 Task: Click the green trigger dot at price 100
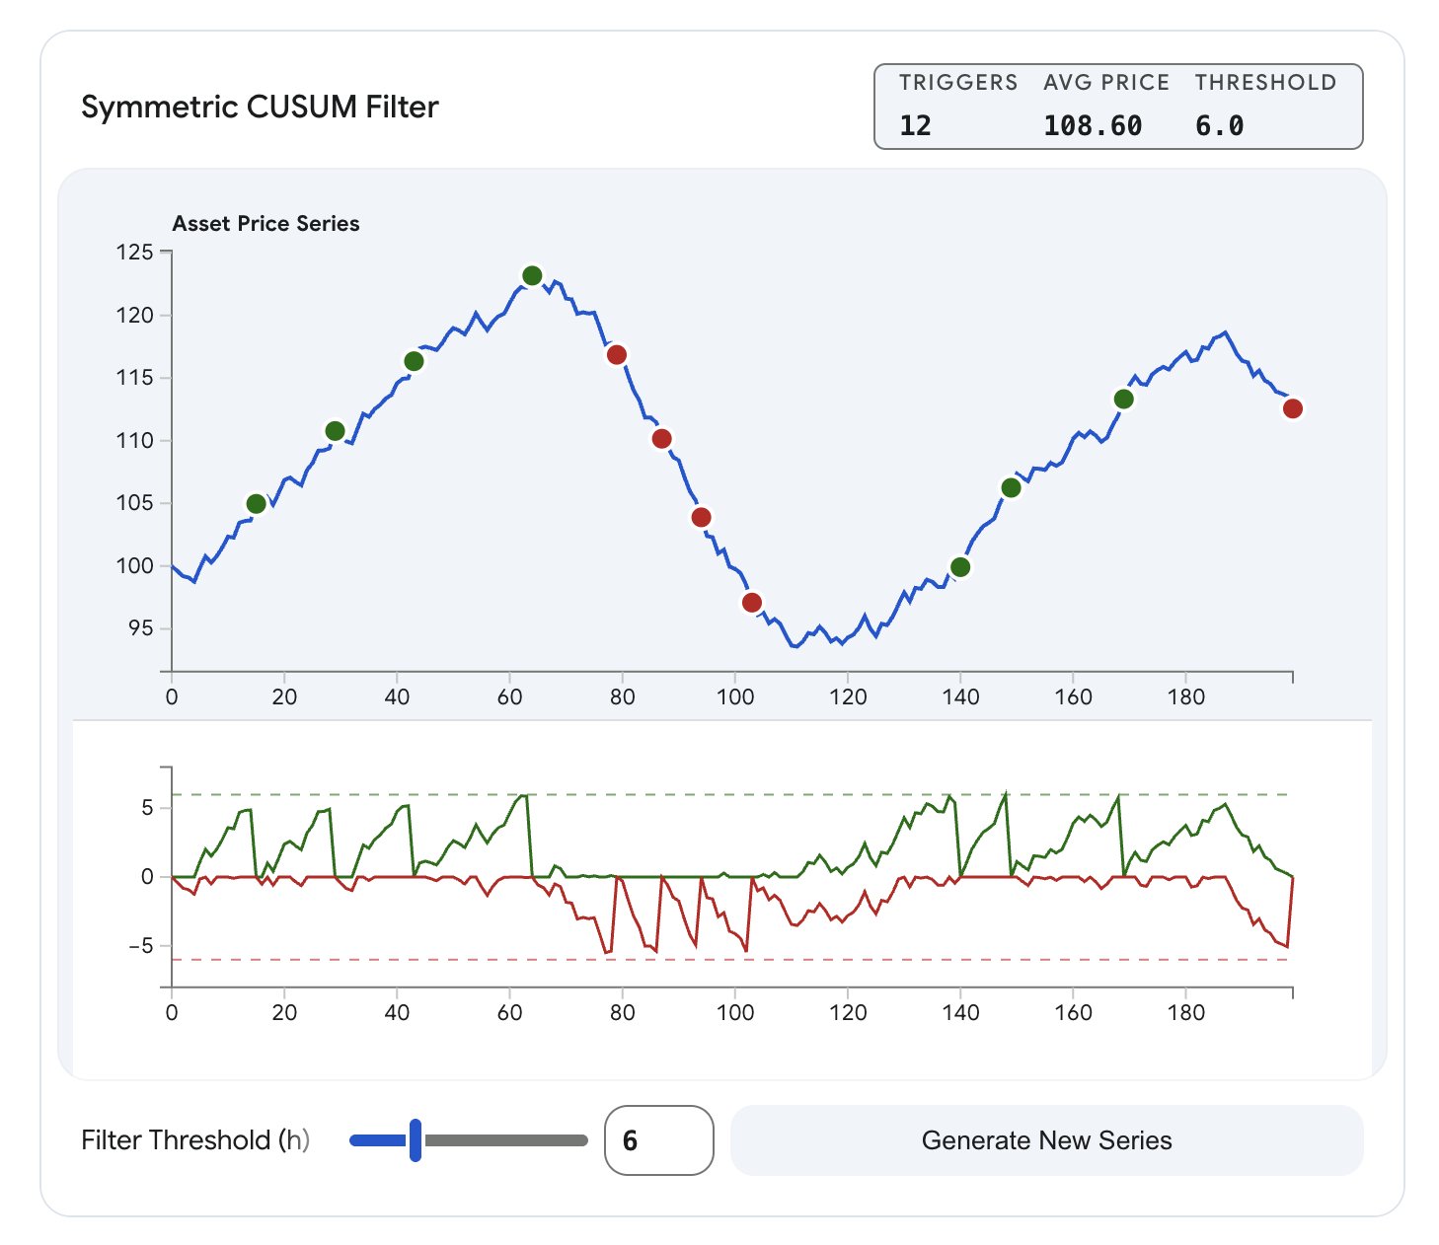click(x=960, y=567)
